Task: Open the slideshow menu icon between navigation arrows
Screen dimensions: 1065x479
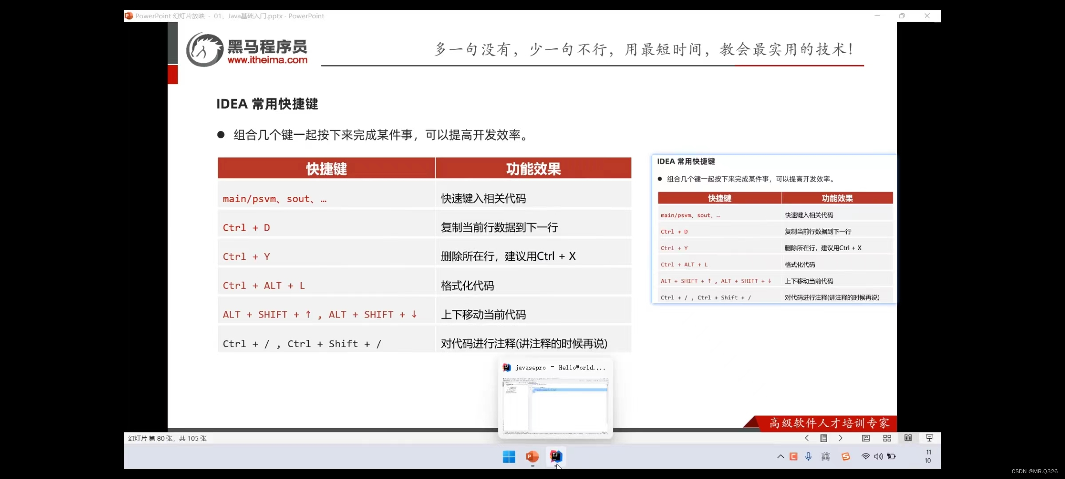Action: click(824, 438)
